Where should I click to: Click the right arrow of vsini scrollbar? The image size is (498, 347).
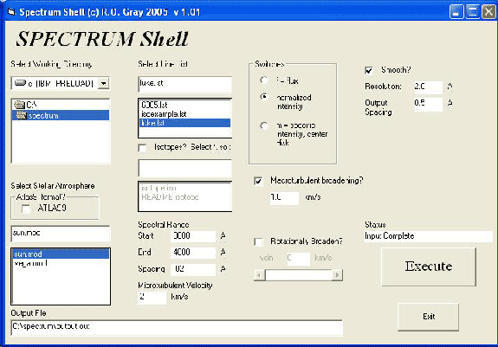tap(337, 274)
